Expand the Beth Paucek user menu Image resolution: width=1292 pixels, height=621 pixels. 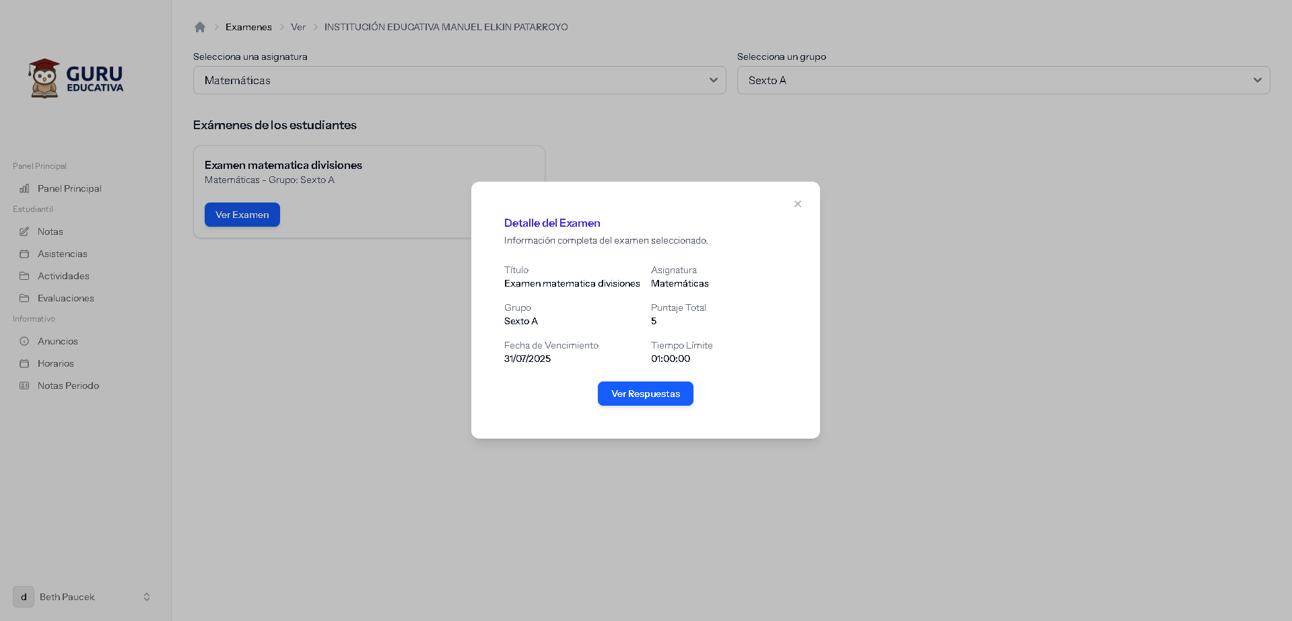point(146,597)
